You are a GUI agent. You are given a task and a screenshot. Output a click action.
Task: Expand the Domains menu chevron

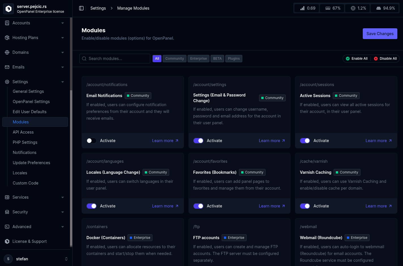pyautogui.click(x=63, y=52)
